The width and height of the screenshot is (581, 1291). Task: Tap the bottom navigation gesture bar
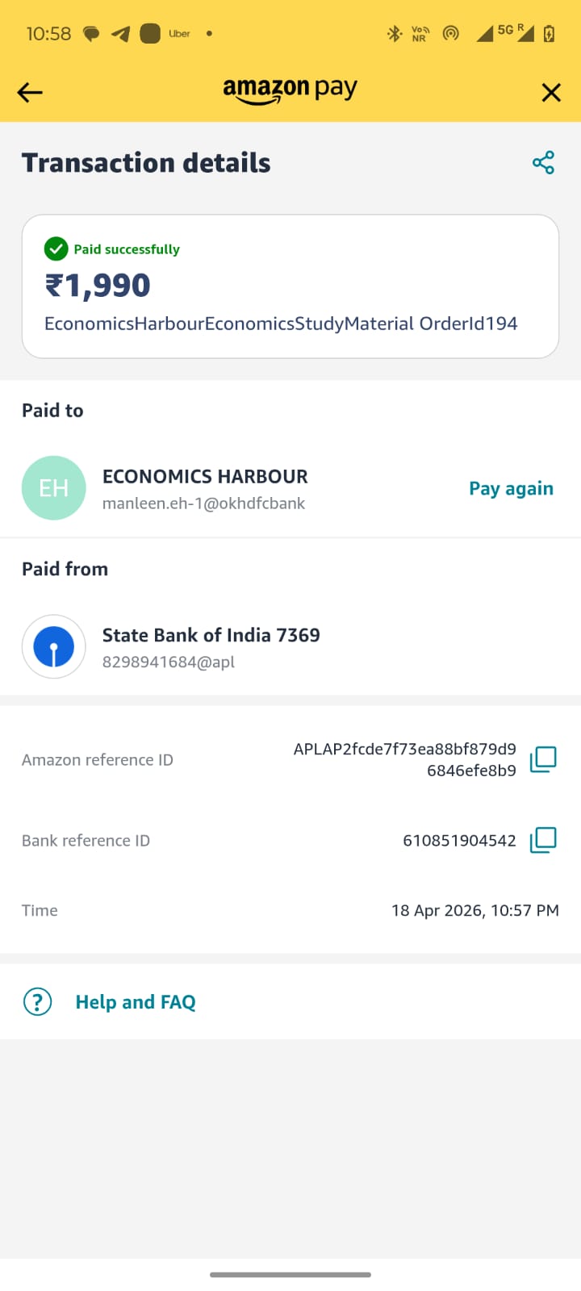tap(290, 1275)
